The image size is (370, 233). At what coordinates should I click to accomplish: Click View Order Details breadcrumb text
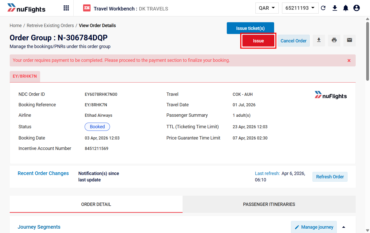tap(97, 26)
